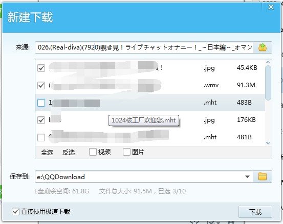Click the file list scroll-up arrow
This screenshot has width=283, height=224.
click(268, 62)
